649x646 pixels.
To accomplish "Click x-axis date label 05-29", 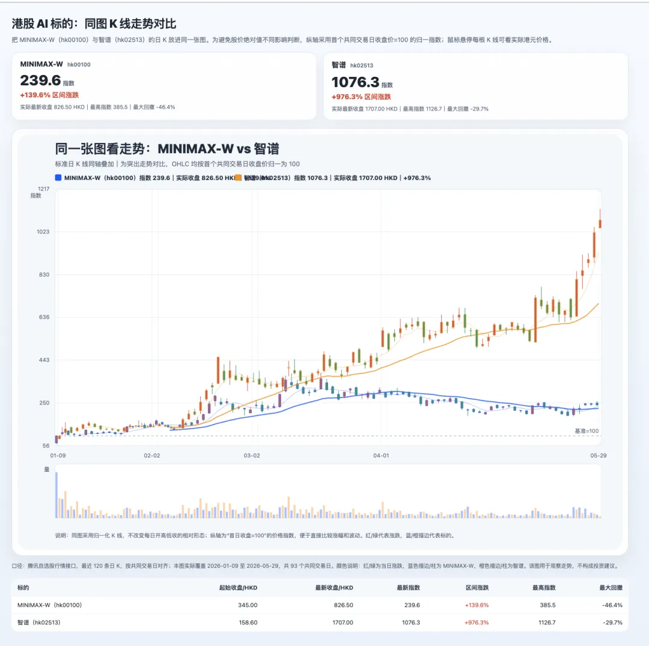I will point(599,455).
